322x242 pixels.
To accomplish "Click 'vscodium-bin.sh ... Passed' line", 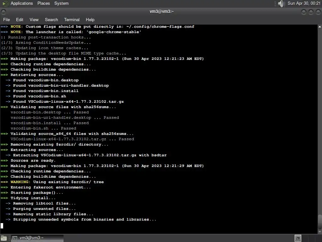I will point(43,128).
